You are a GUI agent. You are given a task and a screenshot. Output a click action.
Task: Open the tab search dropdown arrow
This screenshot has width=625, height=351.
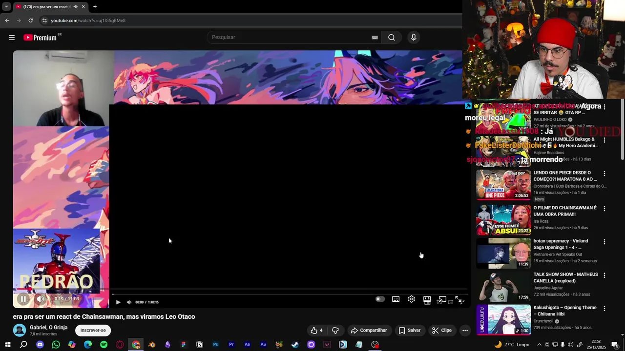tap(6, 7)
